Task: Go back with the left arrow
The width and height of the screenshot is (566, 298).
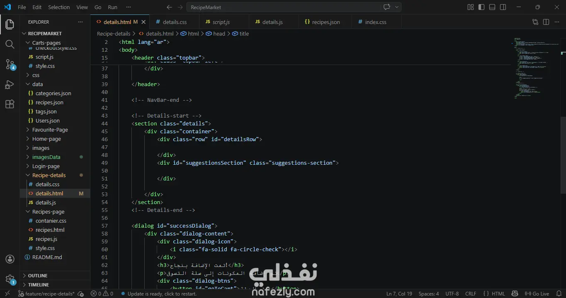Action: pos(169,7)
